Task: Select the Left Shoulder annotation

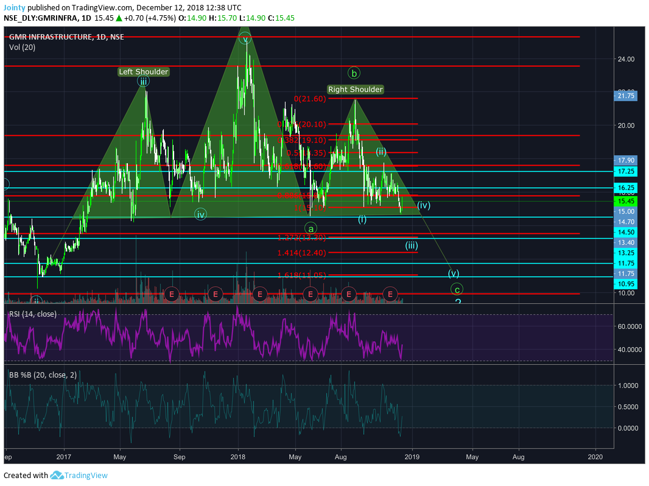Action: pos(144,72)
